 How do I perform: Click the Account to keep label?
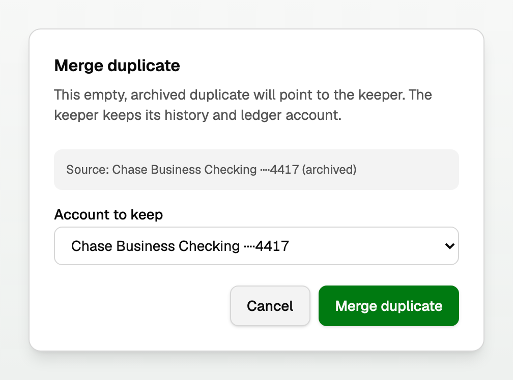(108, 215)
